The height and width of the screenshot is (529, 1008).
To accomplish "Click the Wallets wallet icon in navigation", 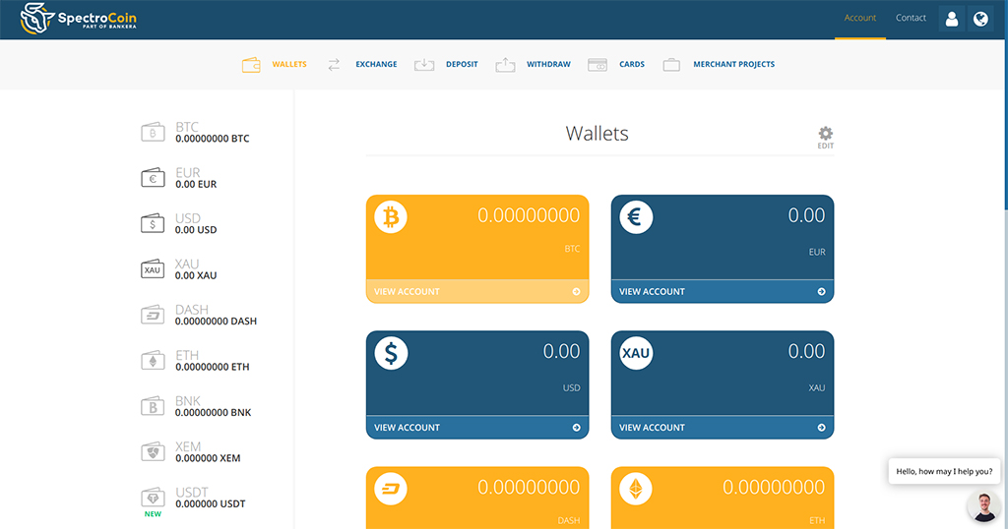I will (x=251, y=64).
